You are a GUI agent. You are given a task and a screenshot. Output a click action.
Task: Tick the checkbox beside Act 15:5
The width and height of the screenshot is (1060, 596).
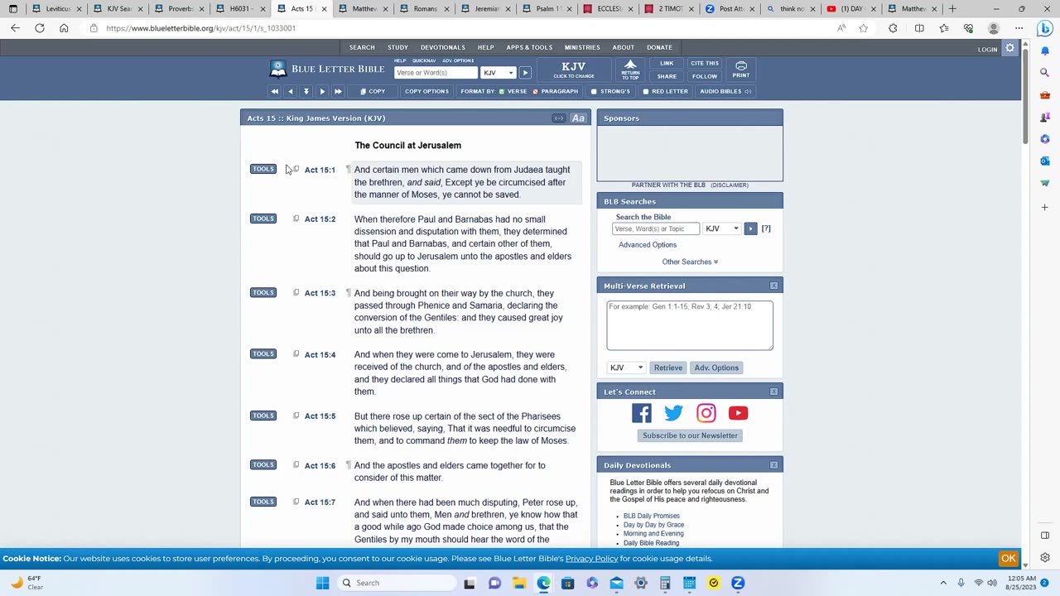pos(296,416)
